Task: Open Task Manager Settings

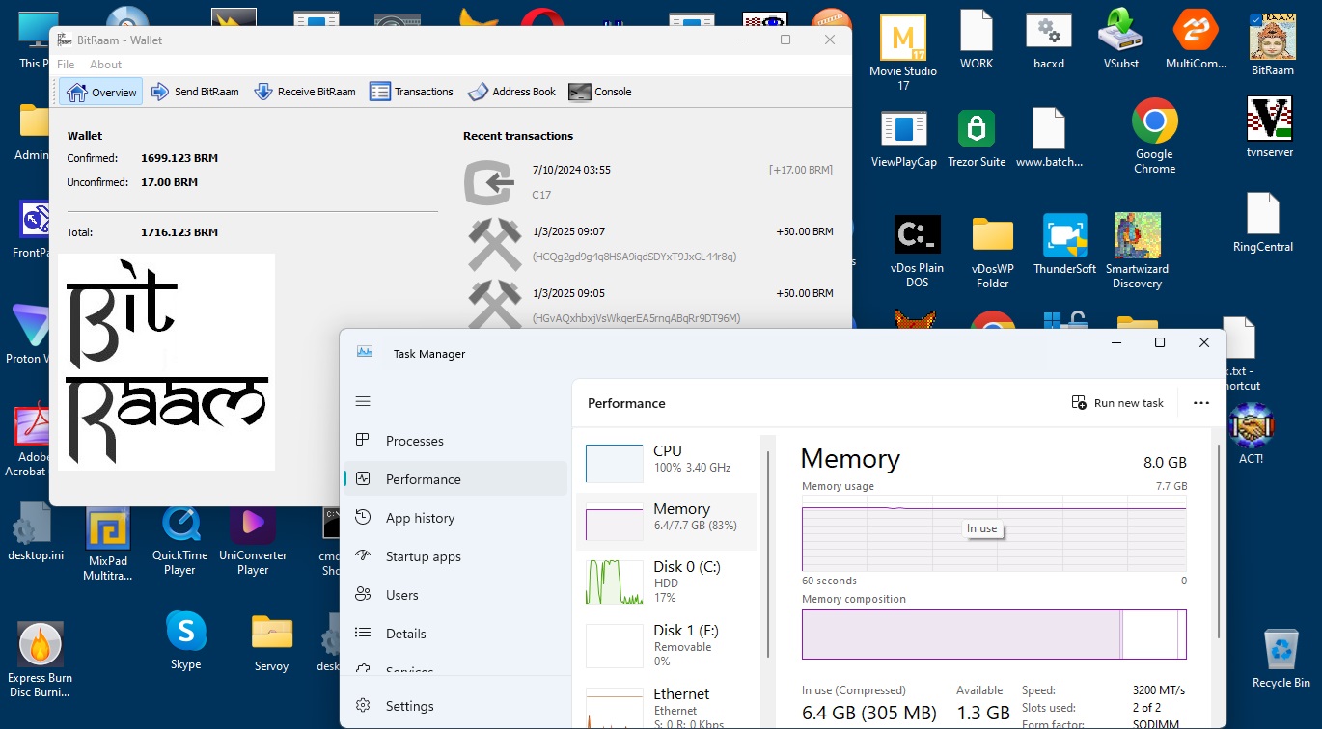Action: 455,706
